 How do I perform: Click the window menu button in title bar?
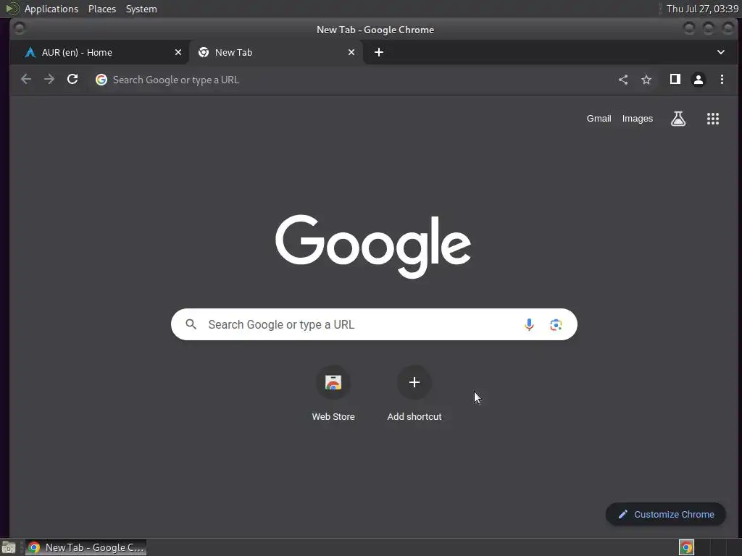click(x=20, y=29)
